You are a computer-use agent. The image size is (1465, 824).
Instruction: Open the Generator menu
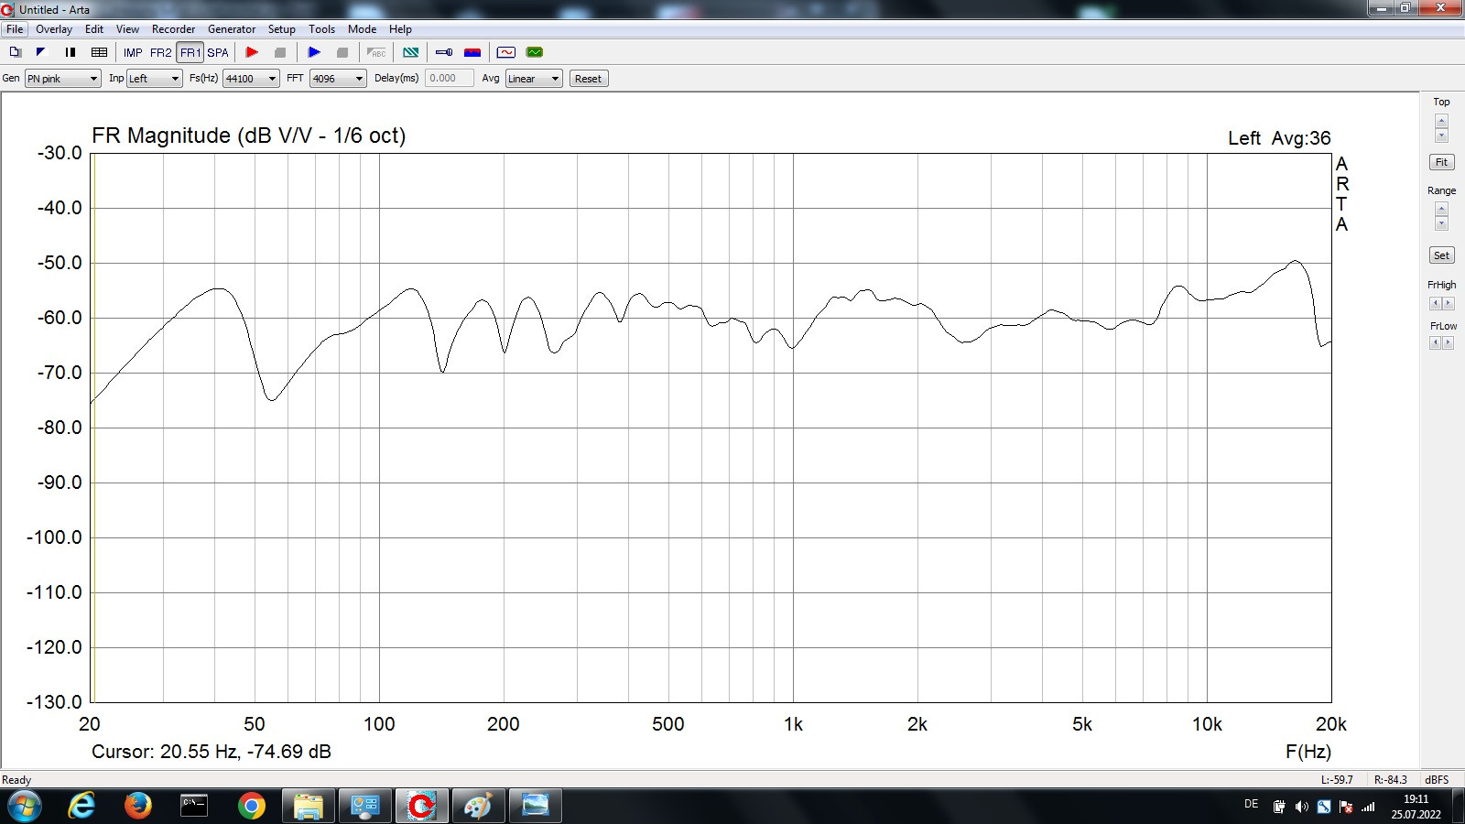(x=232, y=29)
